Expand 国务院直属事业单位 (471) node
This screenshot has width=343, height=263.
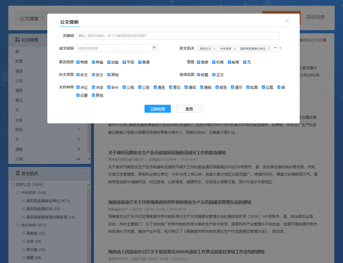point(23,200)
